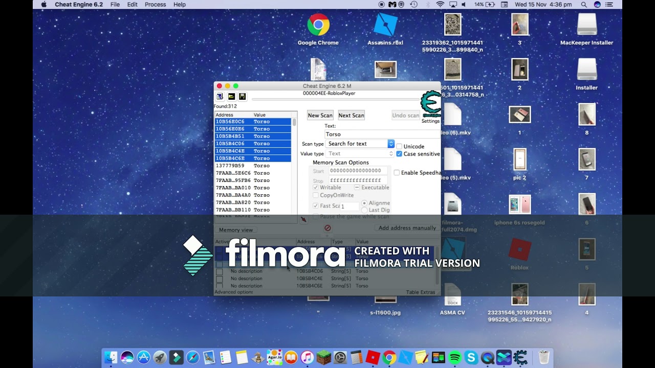Open the Help menu
The width and height of the screenshot is (655, 368).
(180, 4)
